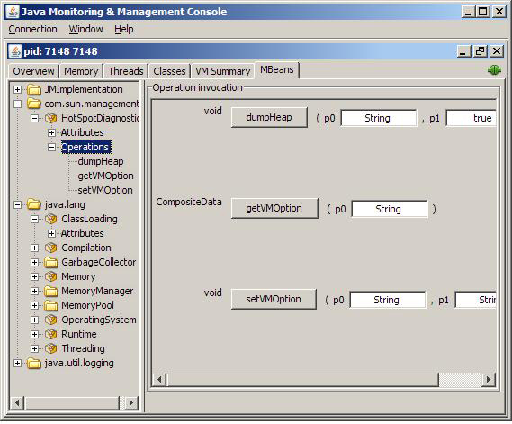Expand the Memory tree node
This screenshot has width=512, height=424.
click(x=34, y=276)
